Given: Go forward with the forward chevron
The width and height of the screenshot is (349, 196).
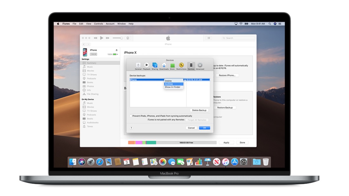Looking at the screenshot, I should pyautogui.click(x=88, y=44).
